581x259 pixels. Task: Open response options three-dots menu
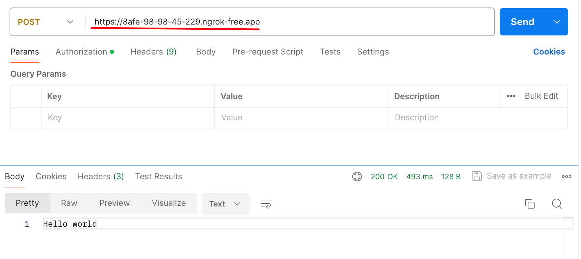pos(567,177)
